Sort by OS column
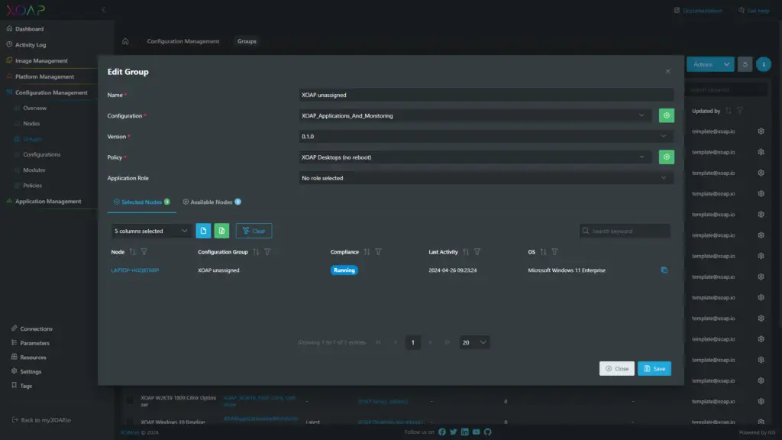 tap(543, 252)
